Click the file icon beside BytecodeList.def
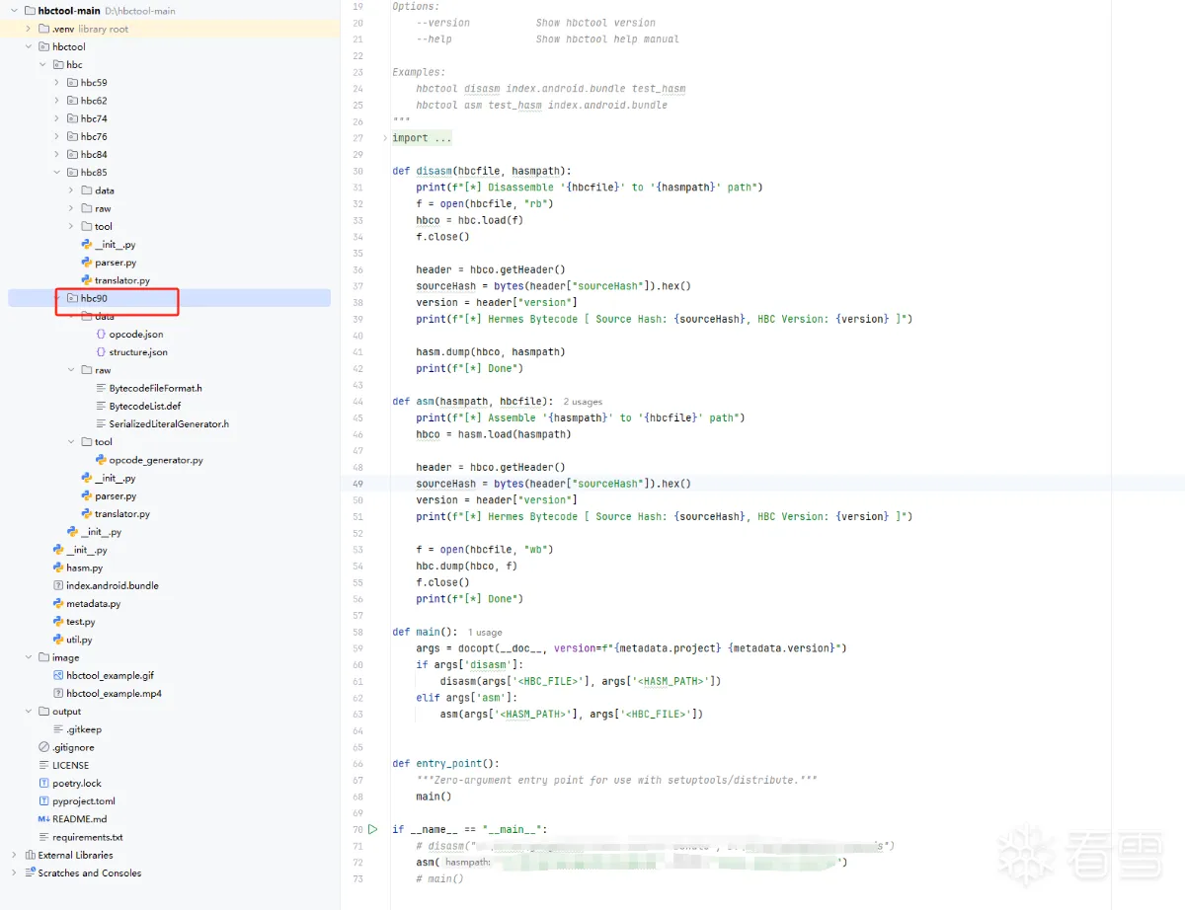Screen dimensions: 1185x910 (x=101, y=406)
